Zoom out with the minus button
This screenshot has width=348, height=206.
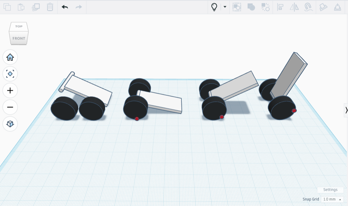tap(10, 107)
